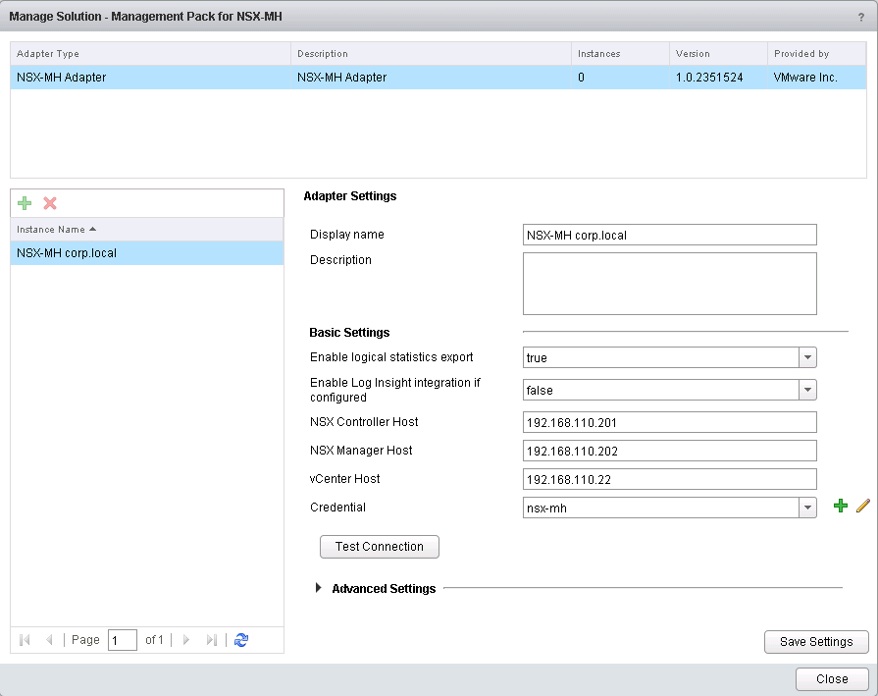The height and width of the screenshot is (696, 878).
Task: Click the NSX Controller Host input field
Action: coord(669,422)
